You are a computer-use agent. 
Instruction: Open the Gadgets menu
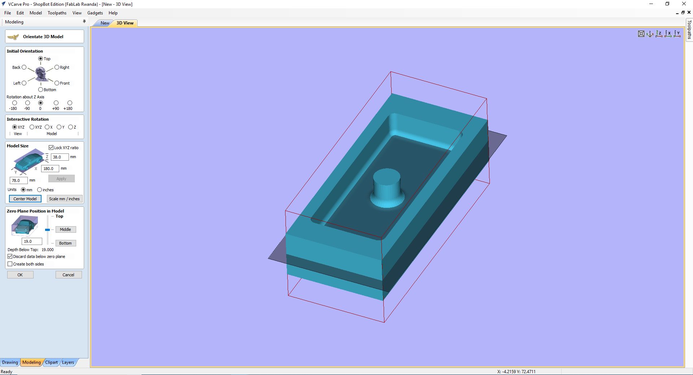pyautogui.click(x=95, y=13)
